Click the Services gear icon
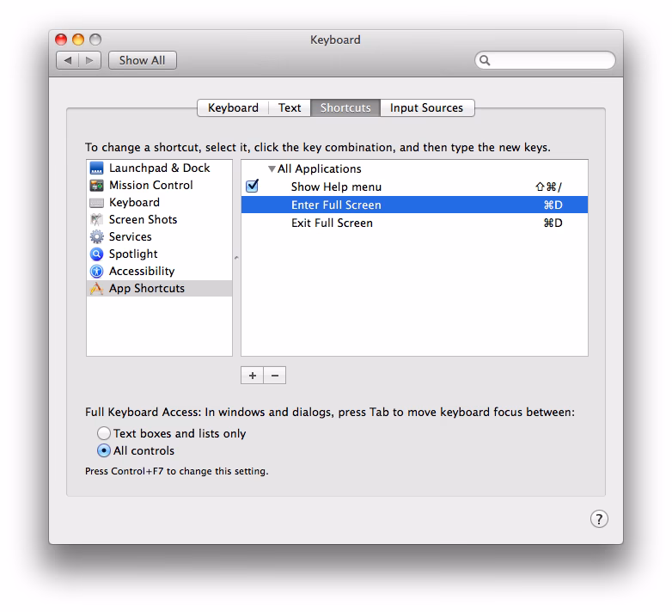The image size is (672, 612). (96, 236)
